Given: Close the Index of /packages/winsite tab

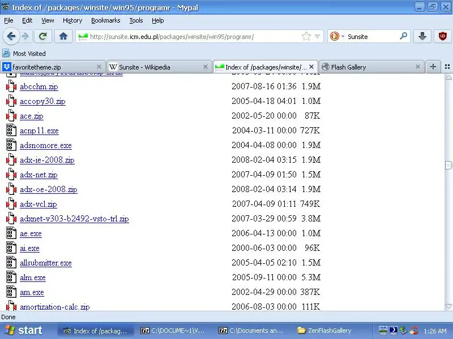Looking at the screenshot, I should [311, 67].
